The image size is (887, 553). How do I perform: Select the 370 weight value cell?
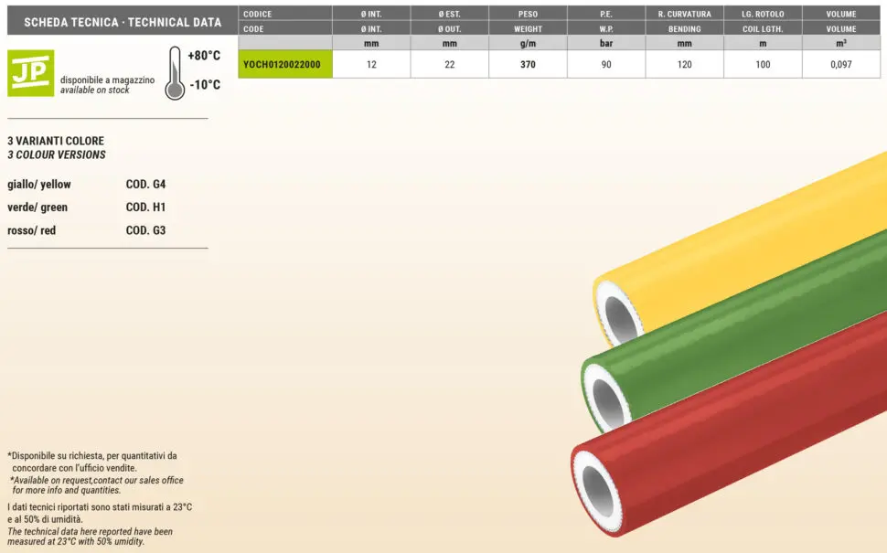[528, 64]
